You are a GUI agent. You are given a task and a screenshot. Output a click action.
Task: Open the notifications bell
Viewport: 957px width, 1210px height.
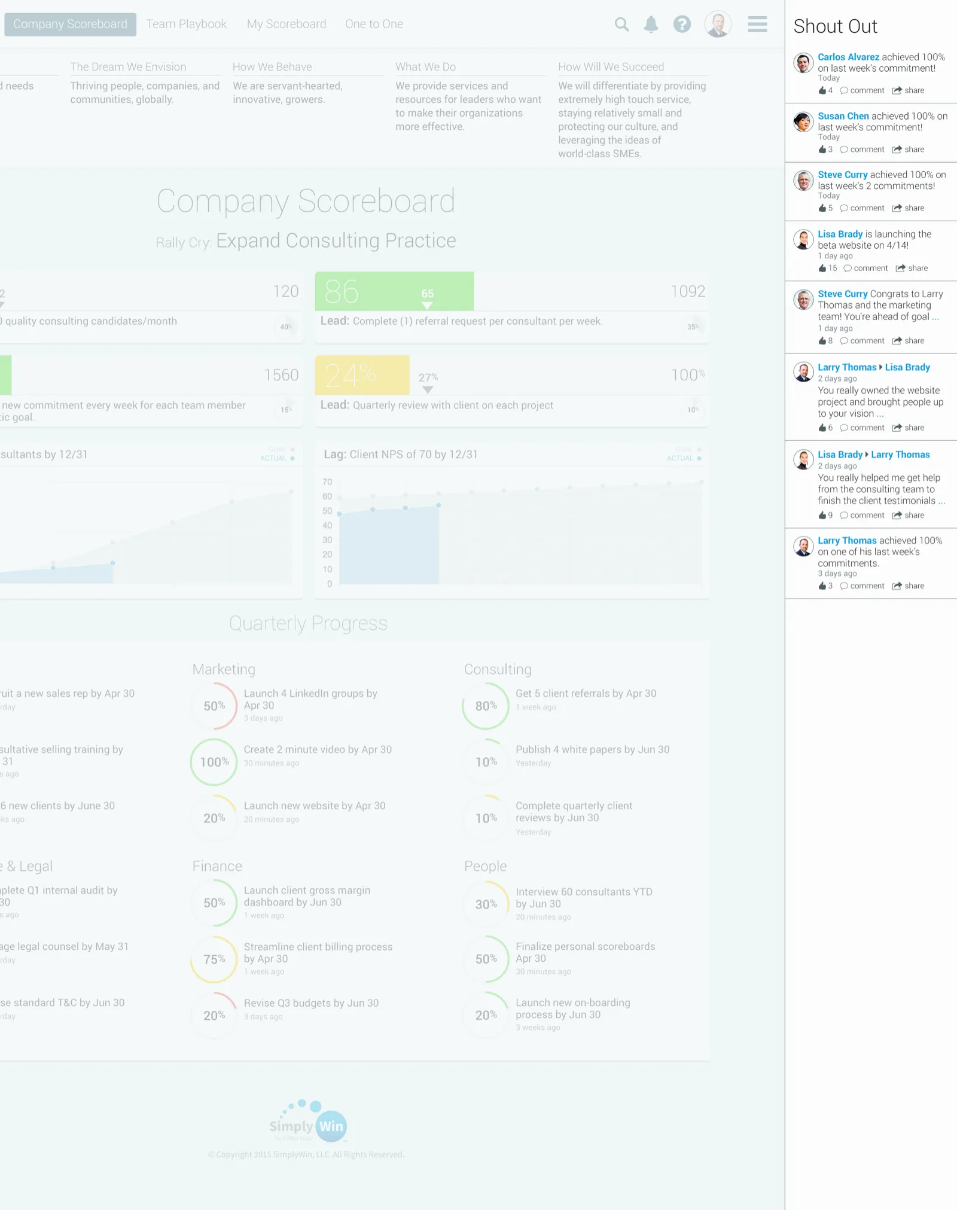[x=651, y=25]
